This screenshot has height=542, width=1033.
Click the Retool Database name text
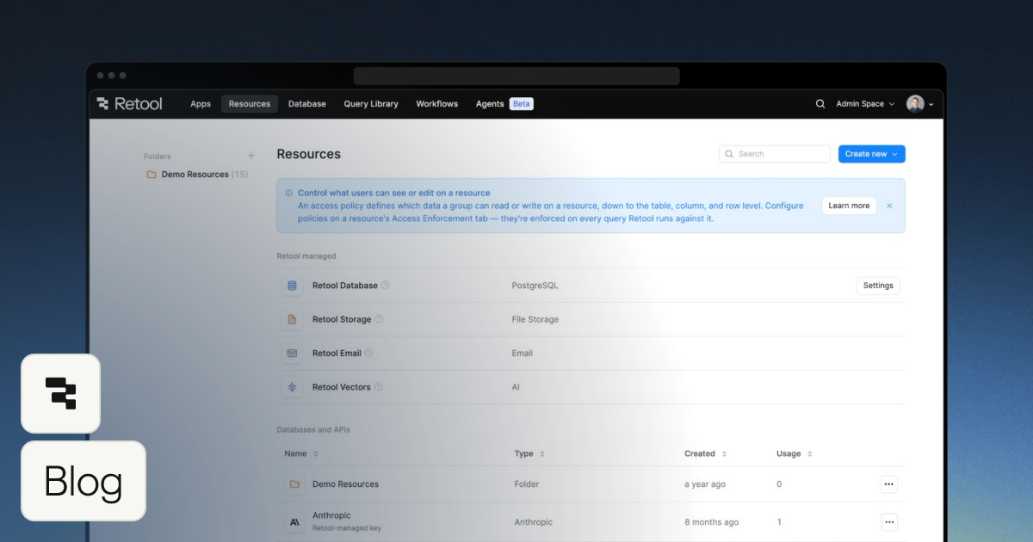pos(345,286)
